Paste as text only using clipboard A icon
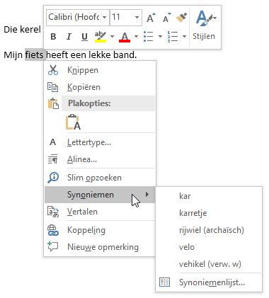Image resolution: width=269 pixels, height=298 pixels. [73, 122]
